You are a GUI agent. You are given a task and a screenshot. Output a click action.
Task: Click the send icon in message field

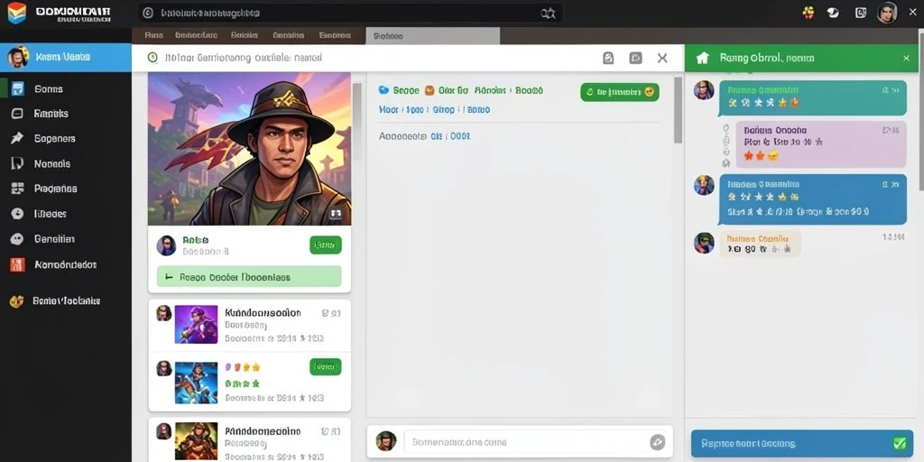[657, 442]
